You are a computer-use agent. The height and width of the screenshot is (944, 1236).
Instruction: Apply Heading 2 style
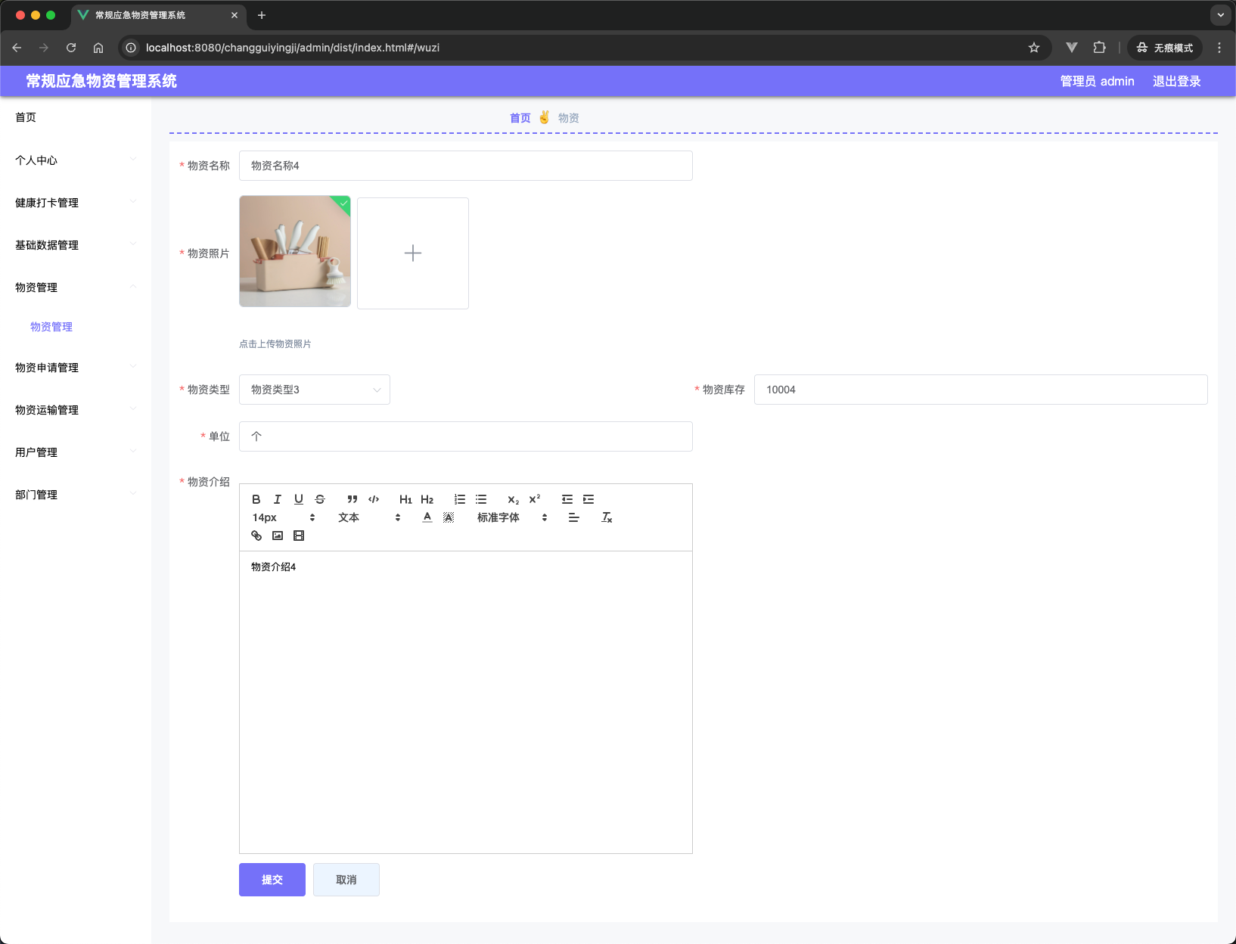(427, 499)
